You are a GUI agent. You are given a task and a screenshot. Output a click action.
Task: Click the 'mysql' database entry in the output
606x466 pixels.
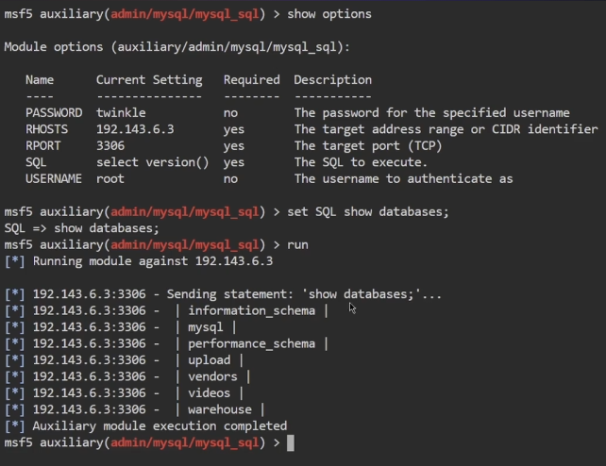click(206, 327)
